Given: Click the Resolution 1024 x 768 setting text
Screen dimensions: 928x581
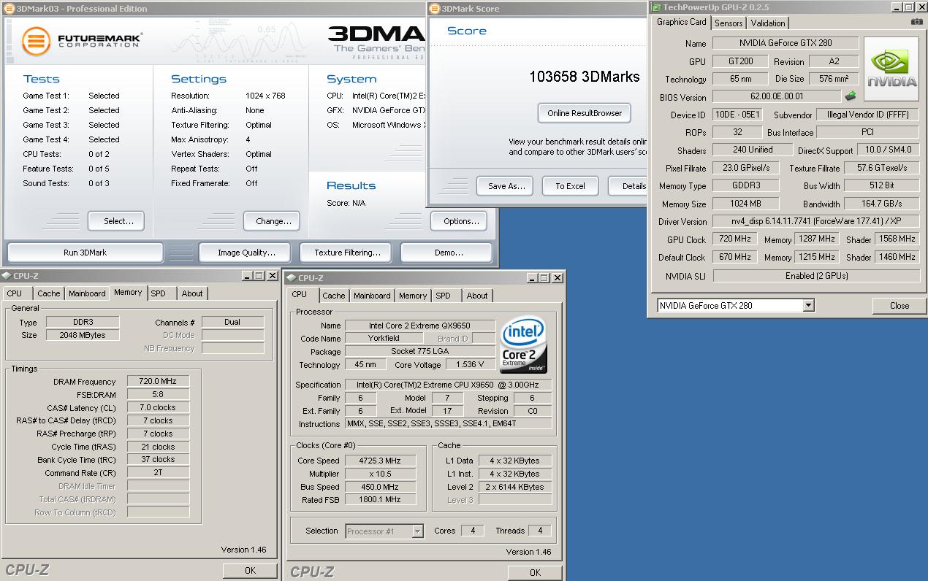Looking at the screenshot, I should [265, 96].
